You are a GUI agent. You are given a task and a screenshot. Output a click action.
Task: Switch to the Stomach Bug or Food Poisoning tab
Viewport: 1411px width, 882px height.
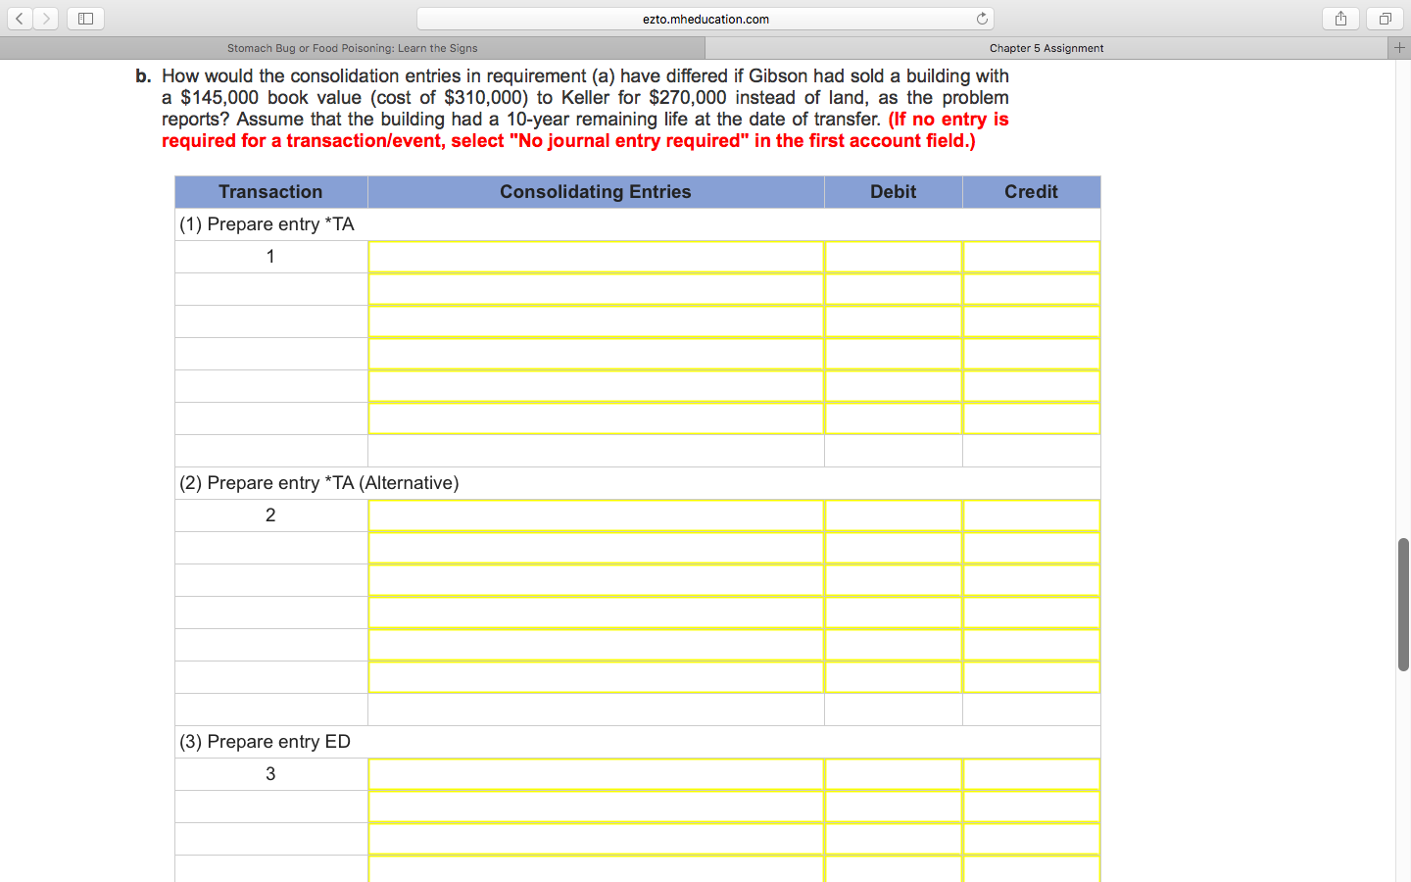pyautogui.click(x=353, y=48)
